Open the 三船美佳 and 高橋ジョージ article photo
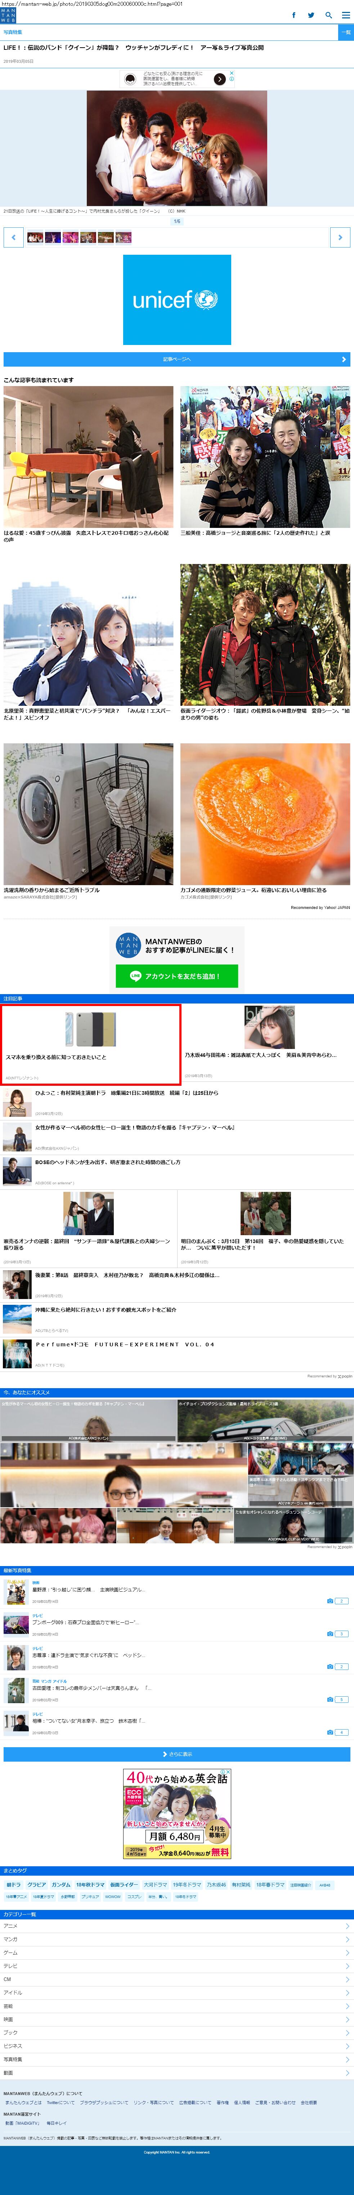The image size is (354, 2195). click(x=265, y=457)
